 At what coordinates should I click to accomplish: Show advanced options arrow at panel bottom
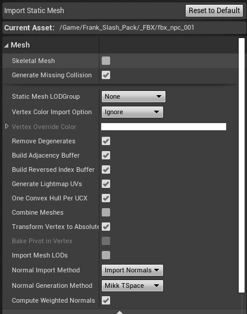coord(120,312)
